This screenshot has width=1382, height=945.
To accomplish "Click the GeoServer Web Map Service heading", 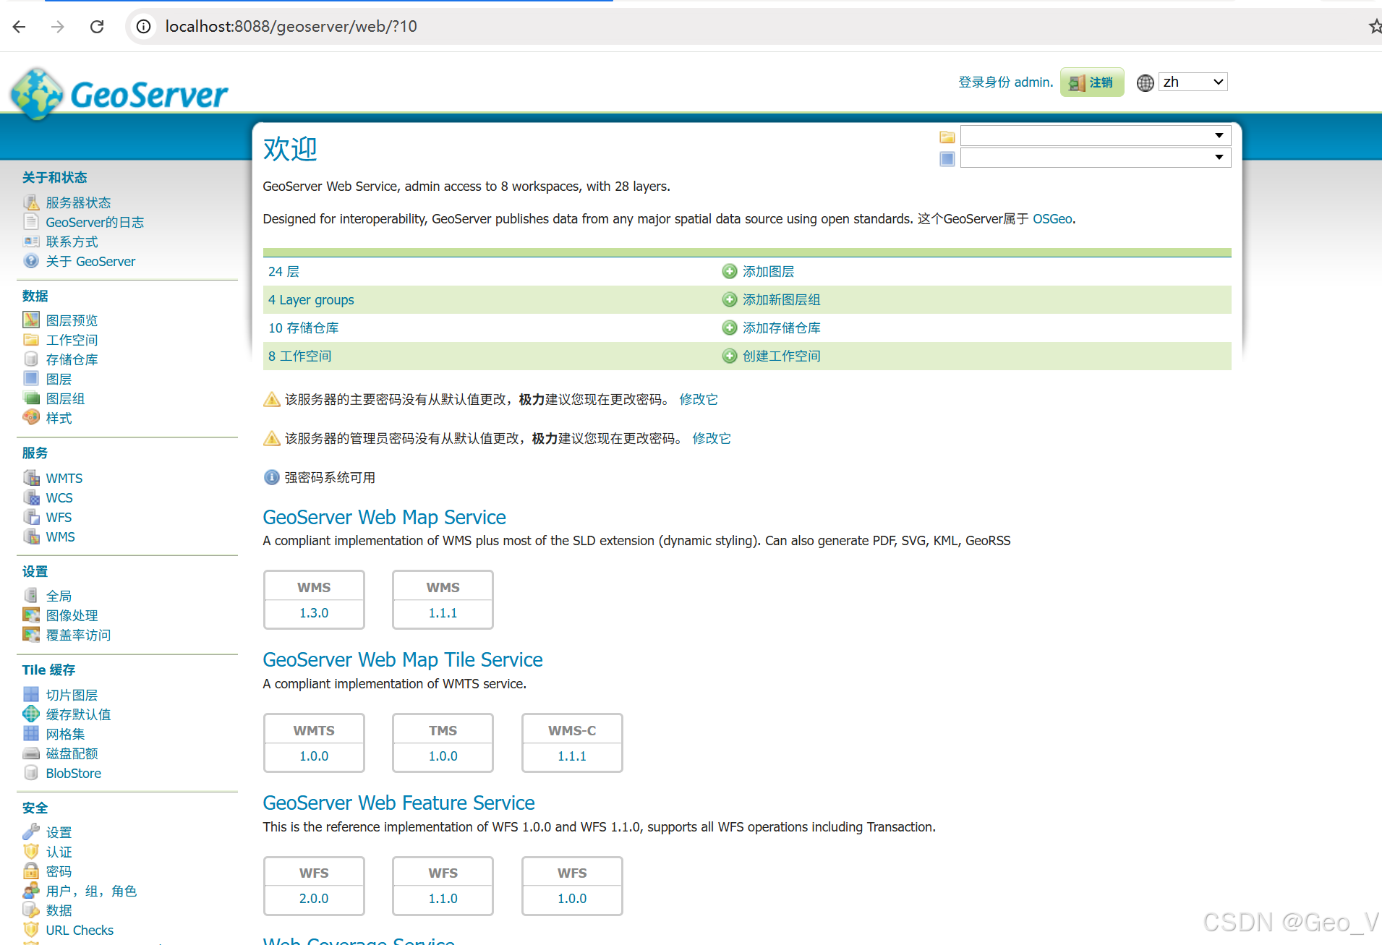I will tap(384, 517).
